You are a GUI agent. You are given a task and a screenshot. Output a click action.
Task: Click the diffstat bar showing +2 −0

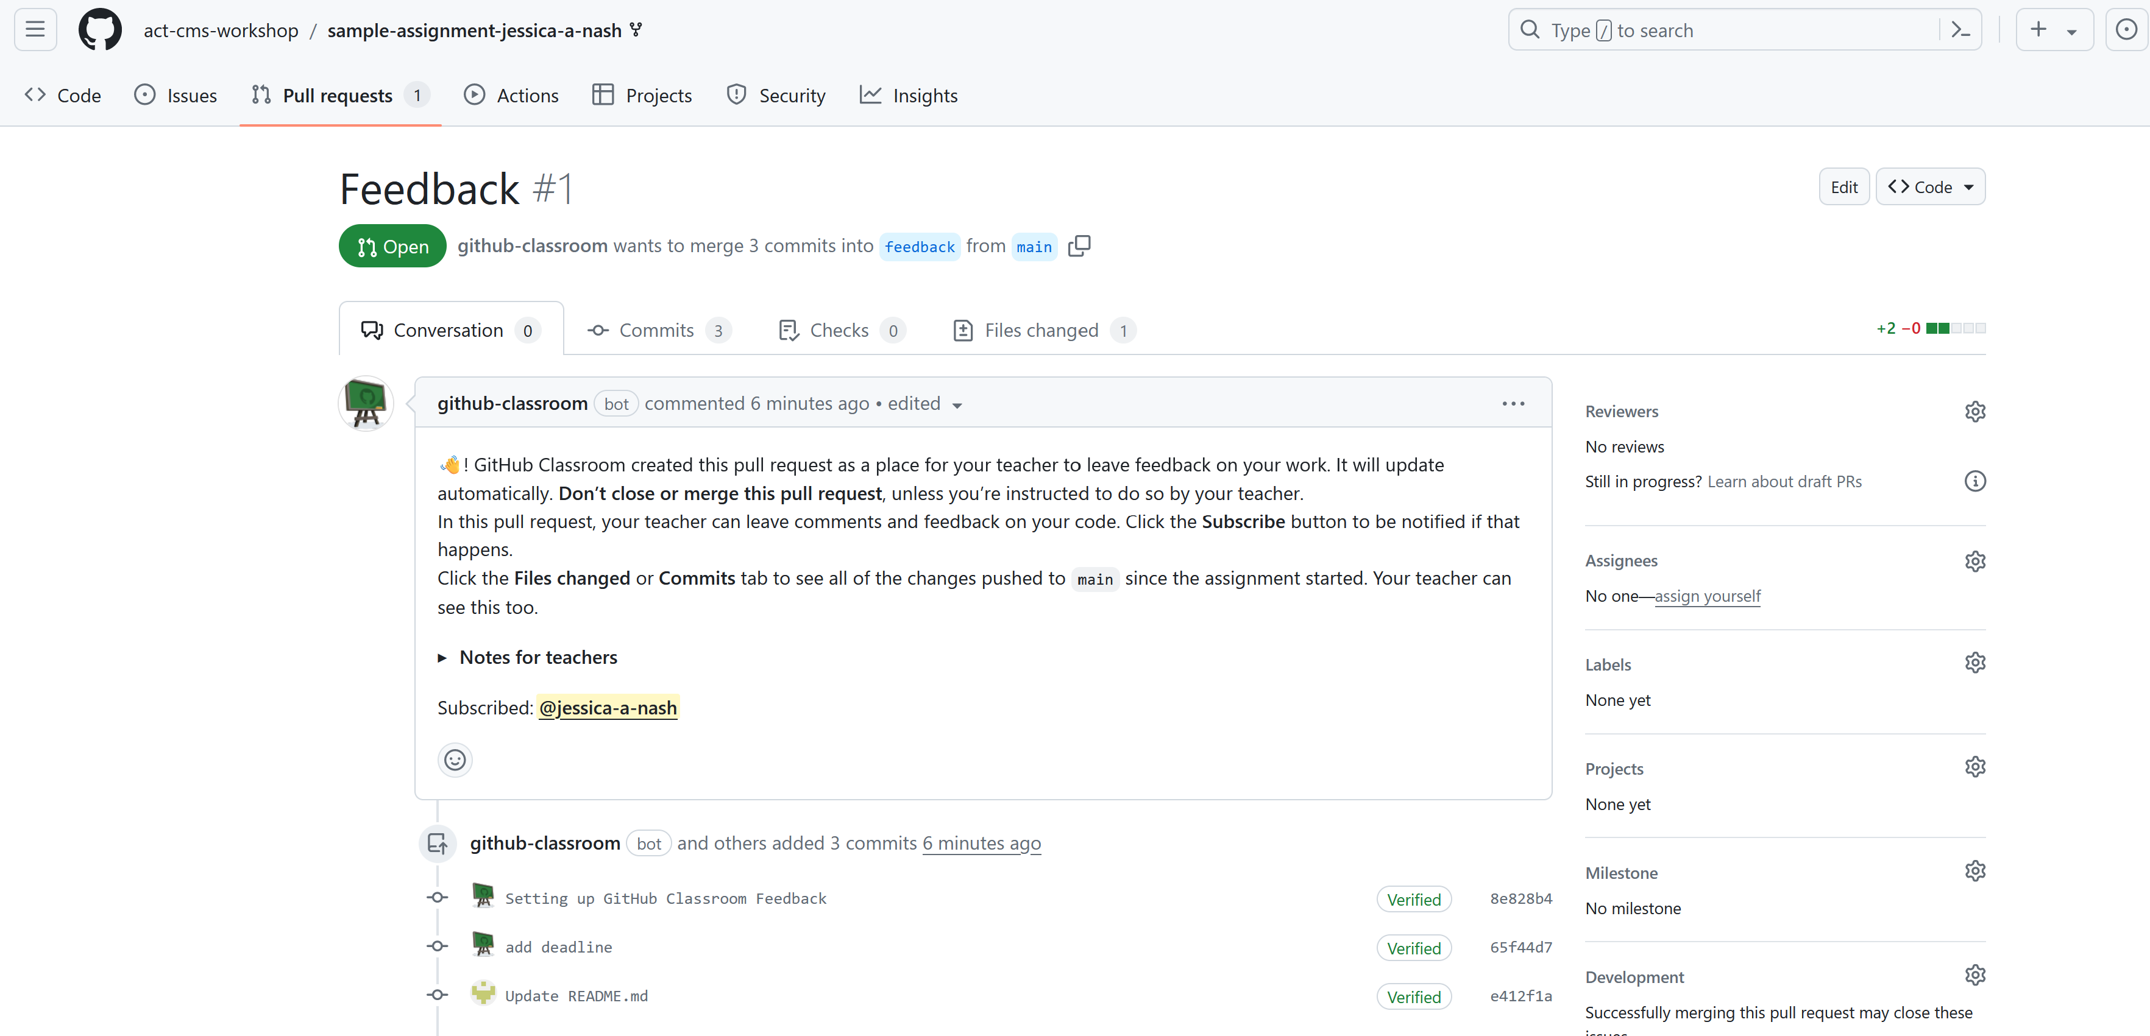coord(1931,329)
